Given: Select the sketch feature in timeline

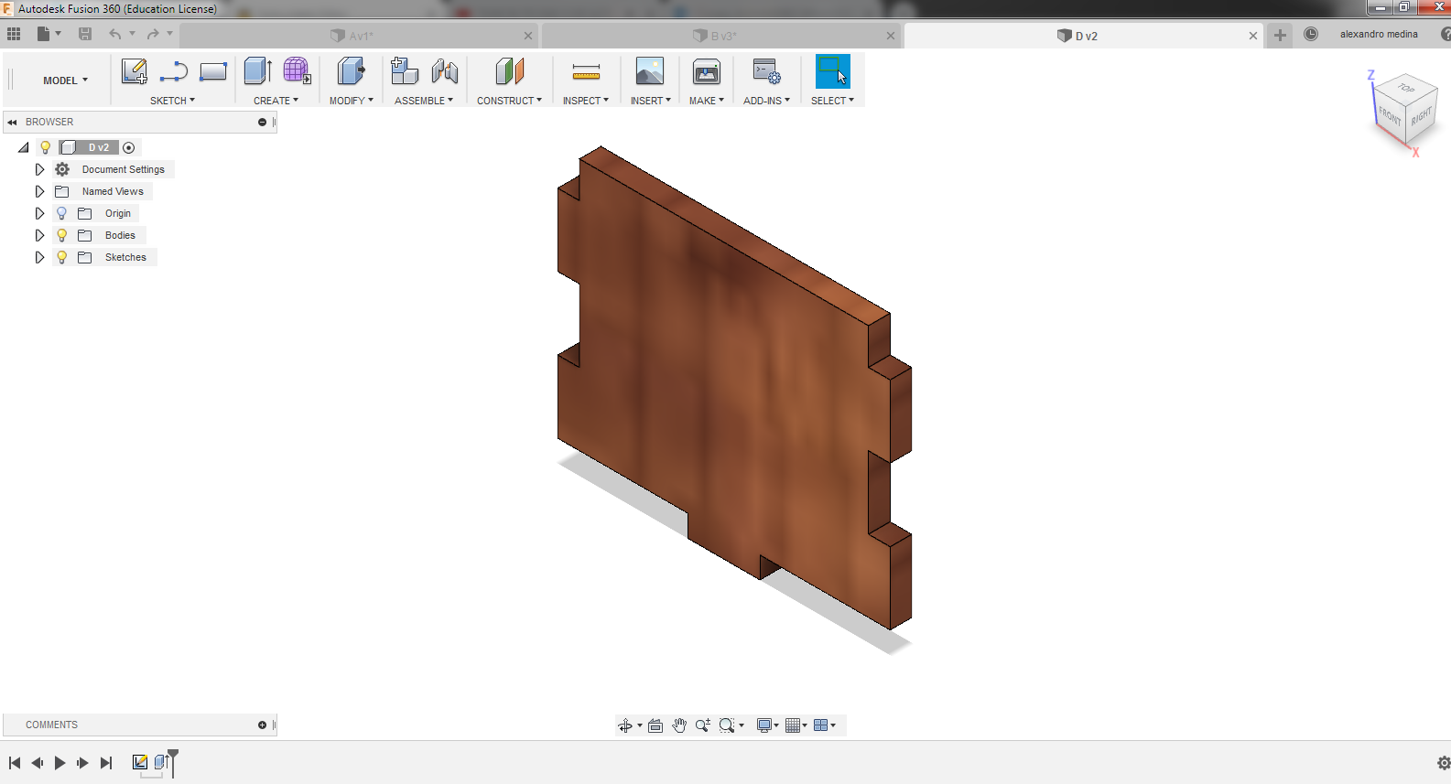Looking at the screenshot, I should point(140,762).
